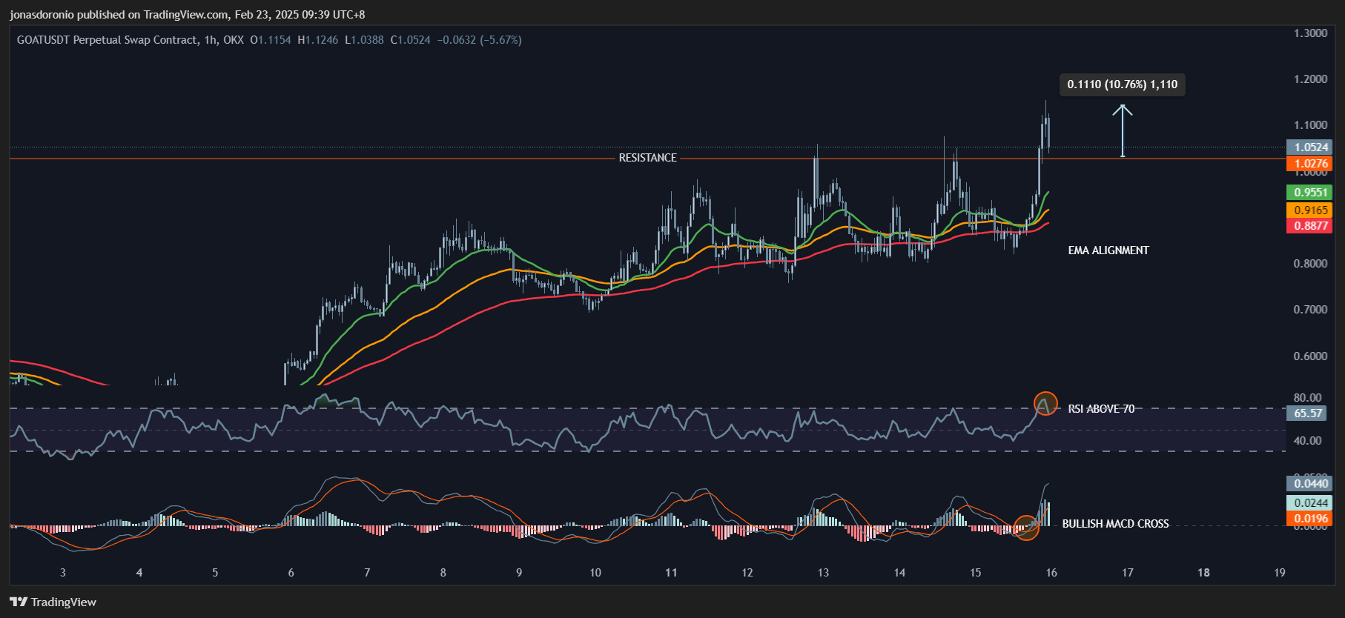Click the 65.57 RSI value tag
1345x618 pixels.
pyautogui.click(x=1308, y=413)
